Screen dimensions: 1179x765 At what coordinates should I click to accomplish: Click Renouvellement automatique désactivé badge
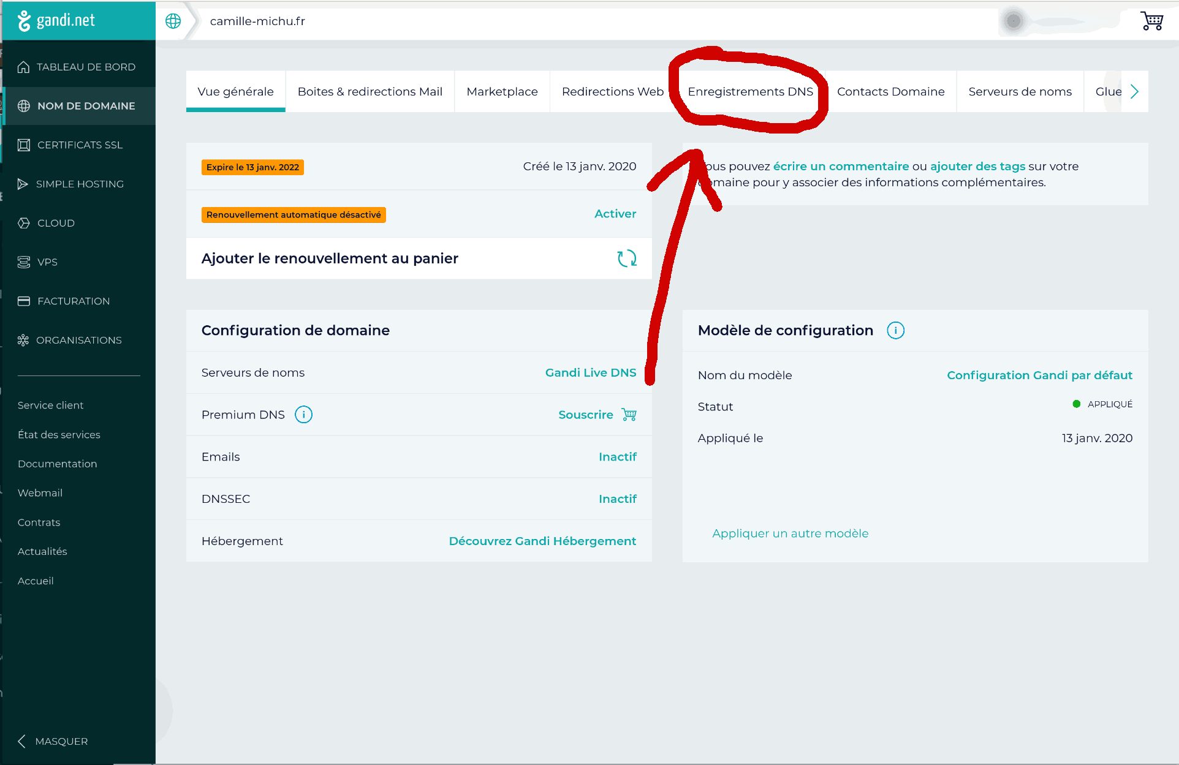coord(294,215)
